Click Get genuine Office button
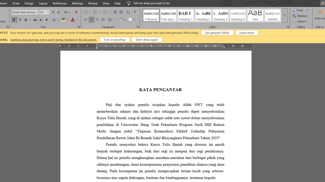The image size is (325, 182). (x=217, y=33)
